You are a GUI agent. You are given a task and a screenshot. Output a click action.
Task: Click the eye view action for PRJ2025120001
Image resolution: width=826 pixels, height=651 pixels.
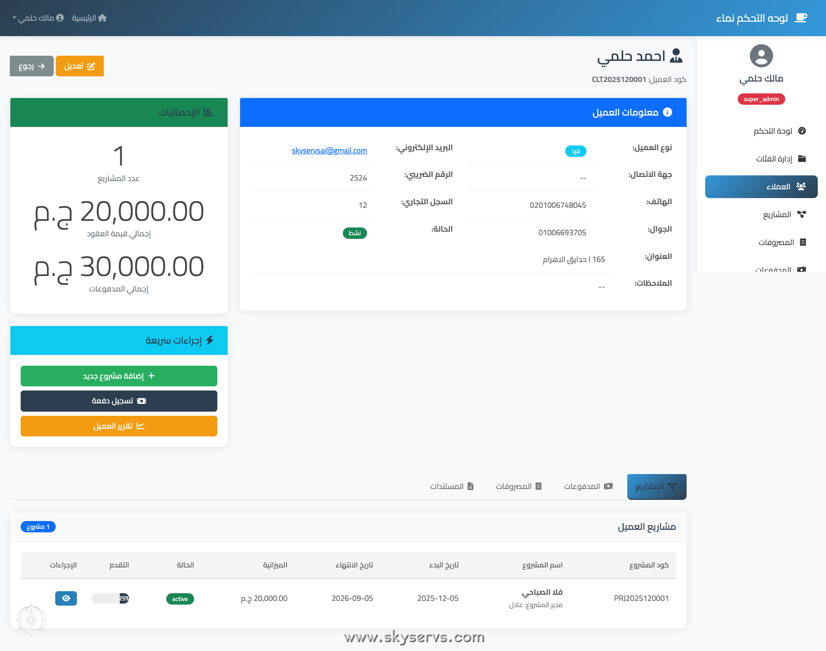point(66,598)
